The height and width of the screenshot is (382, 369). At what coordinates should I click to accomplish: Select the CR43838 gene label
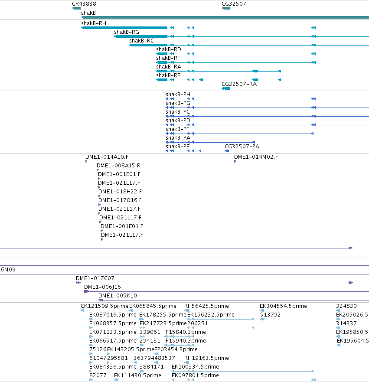tap(84, 4)
